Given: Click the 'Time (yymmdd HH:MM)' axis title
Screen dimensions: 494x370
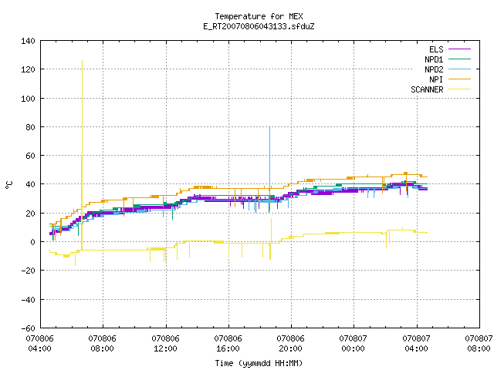Looking at the screenshot, I should (259, 363).
